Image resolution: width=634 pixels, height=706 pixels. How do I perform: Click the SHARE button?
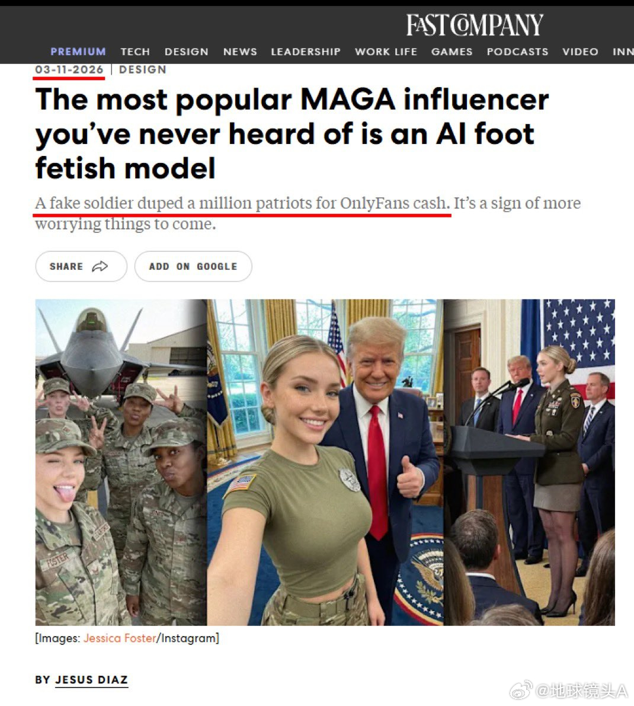pos(81,267)
